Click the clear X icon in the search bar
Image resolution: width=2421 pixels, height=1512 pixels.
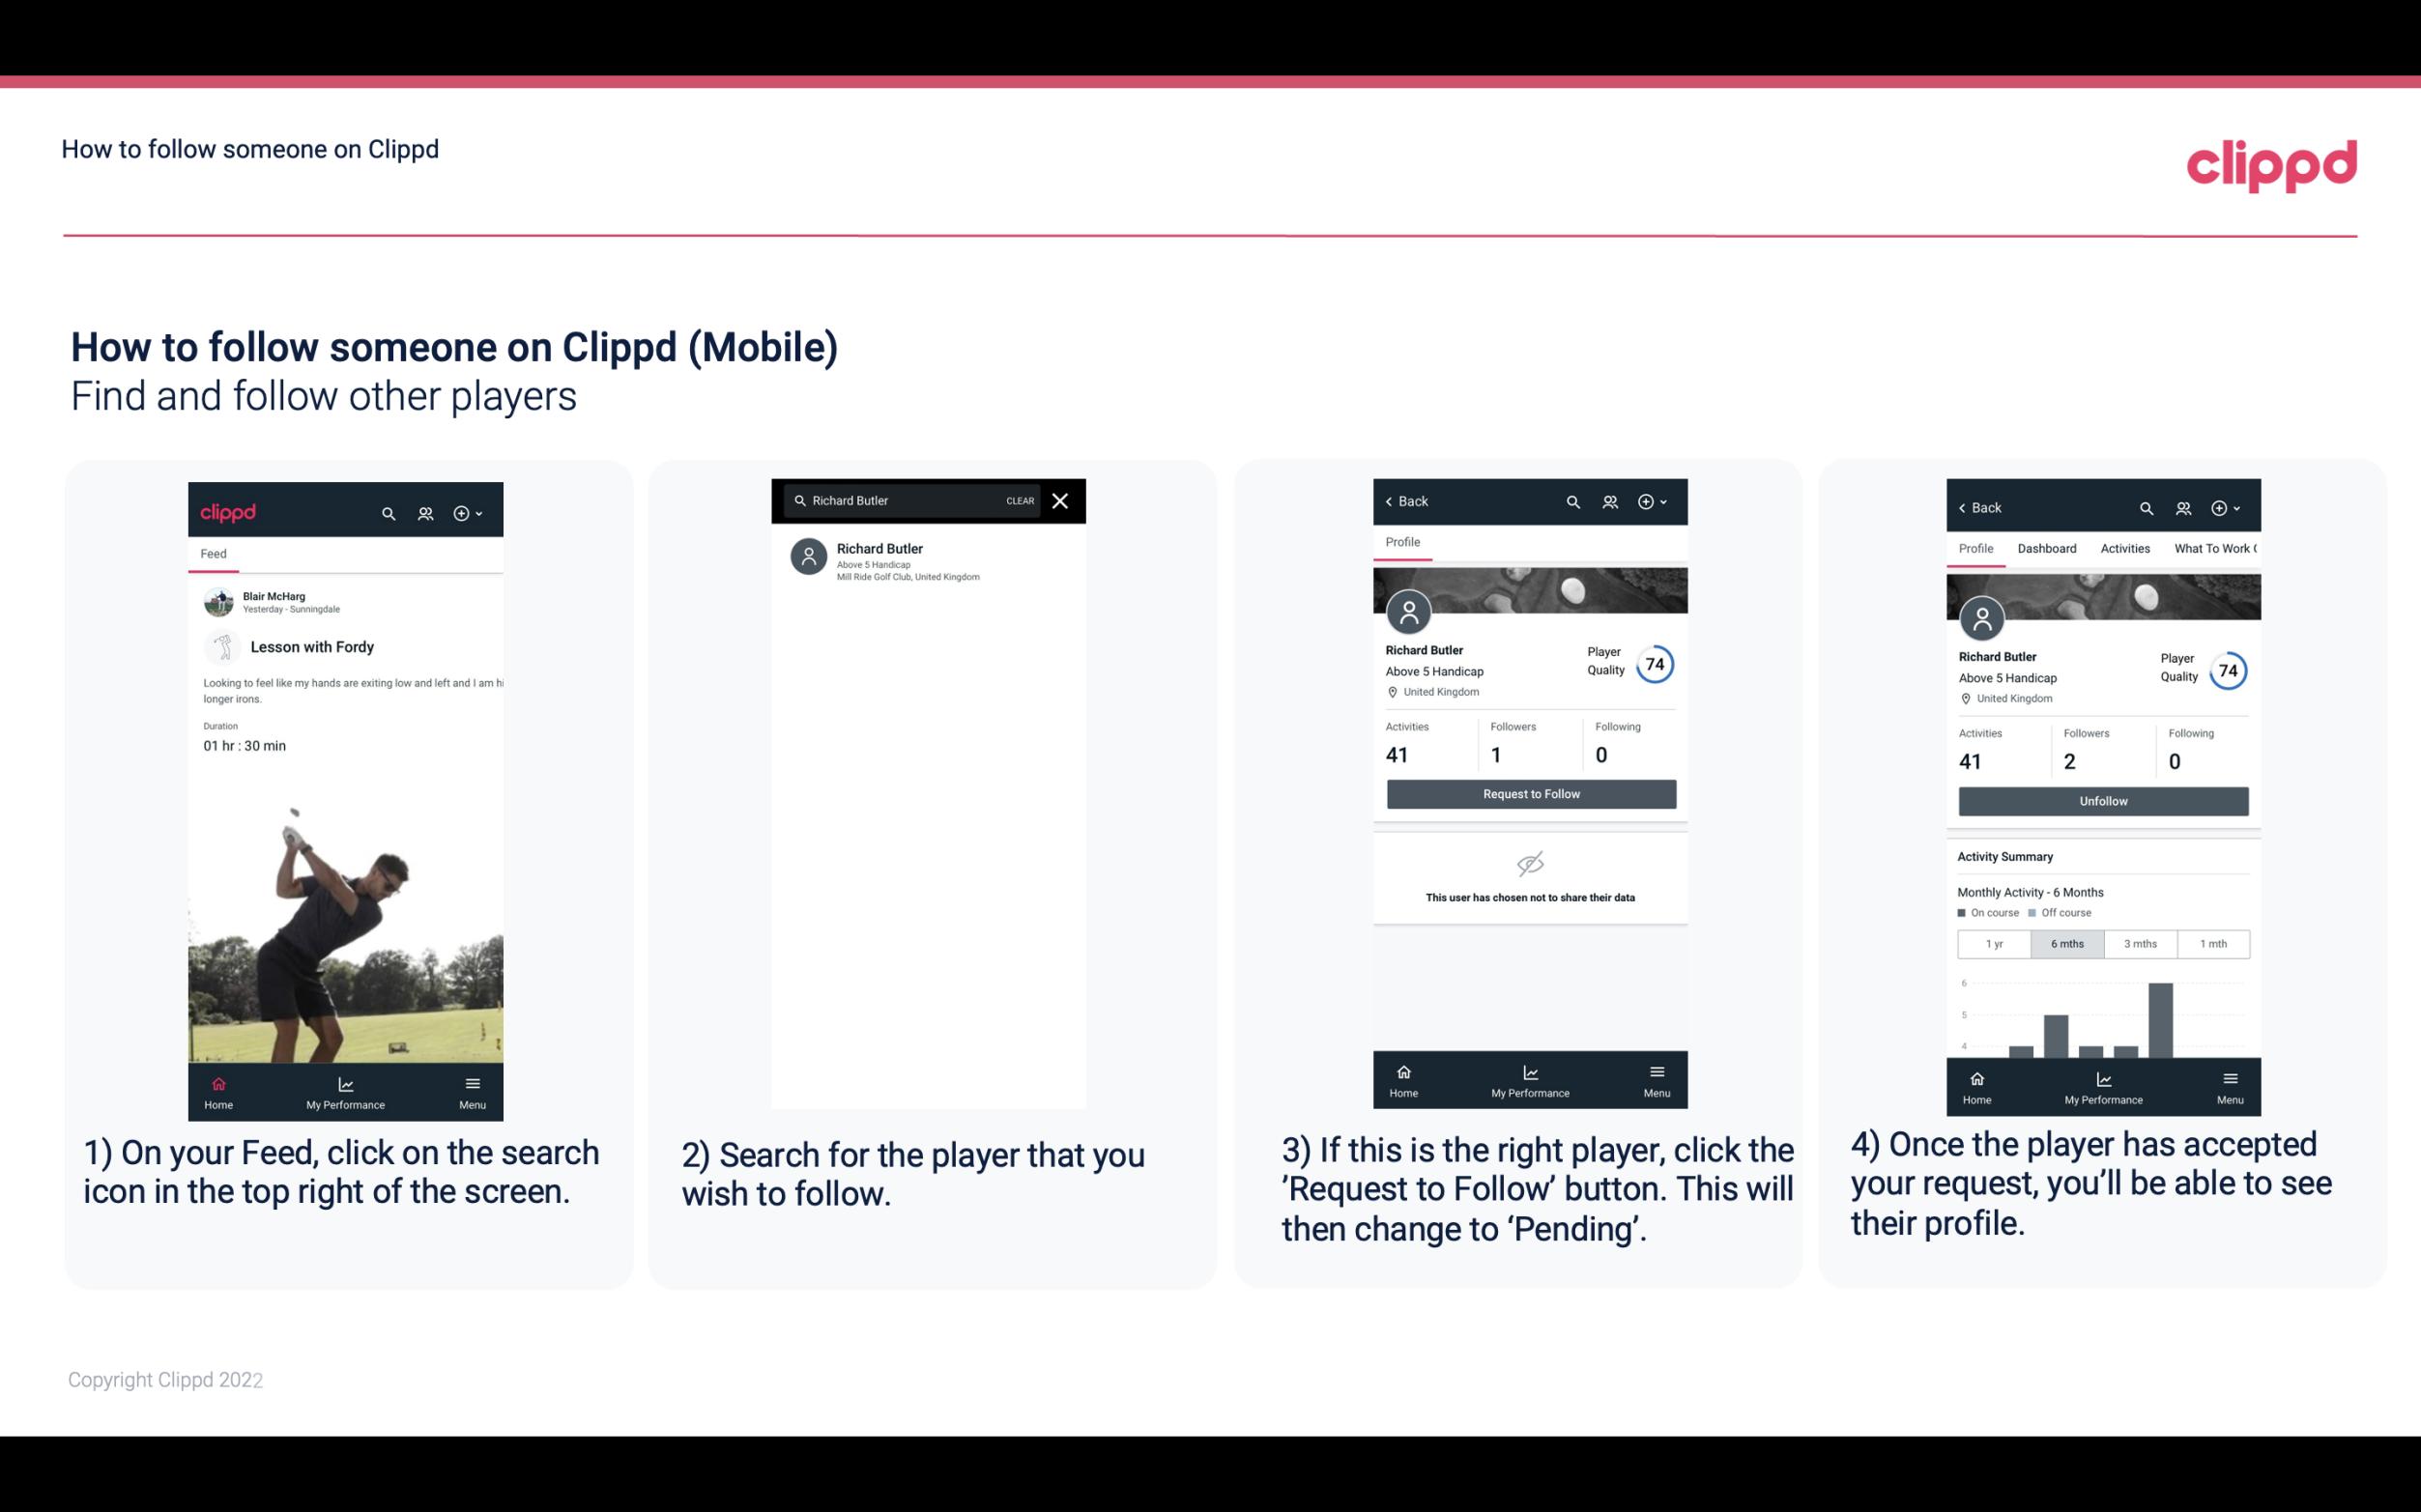pos(1059,501)
